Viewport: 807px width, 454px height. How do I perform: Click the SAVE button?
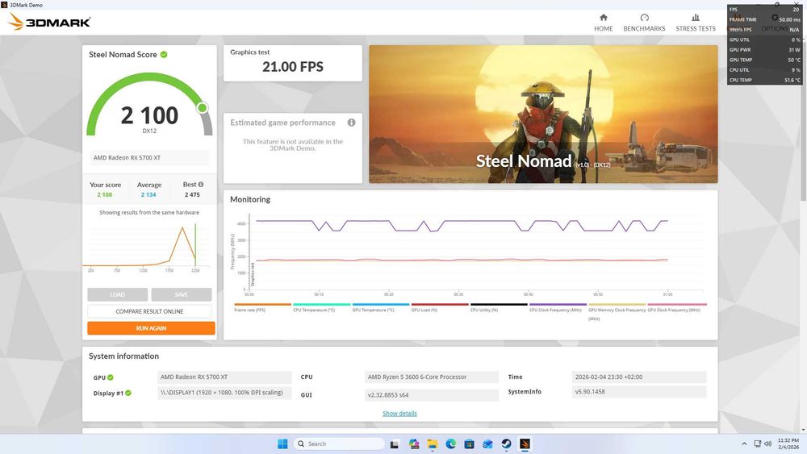tap(181, 294)
